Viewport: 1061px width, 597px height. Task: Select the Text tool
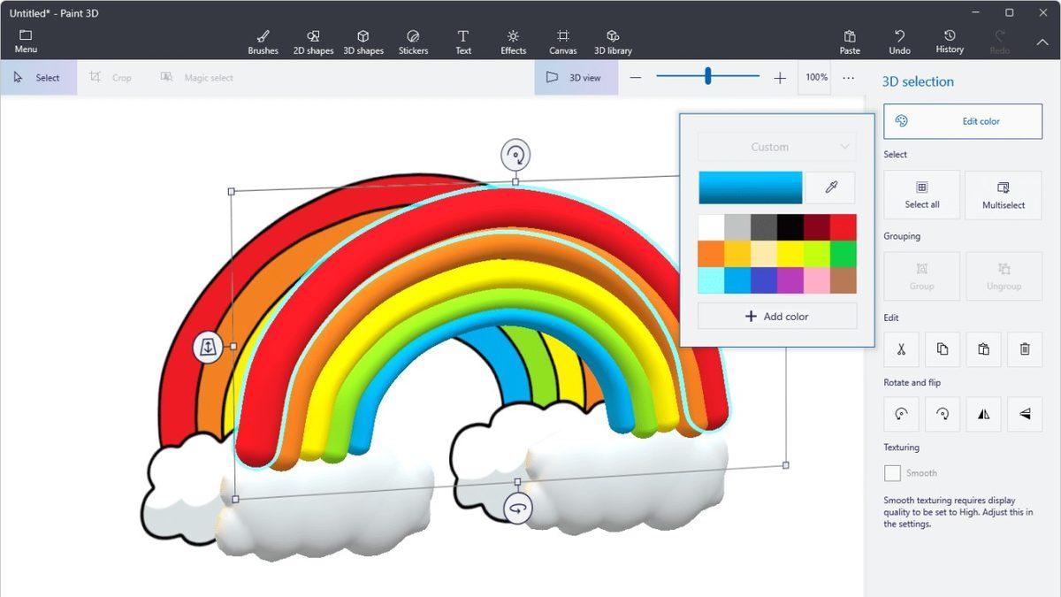pos(463,39)
